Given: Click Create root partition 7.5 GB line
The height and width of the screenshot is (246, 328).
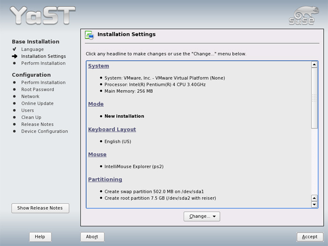Looking at the screenshot, I should [160, 198].
